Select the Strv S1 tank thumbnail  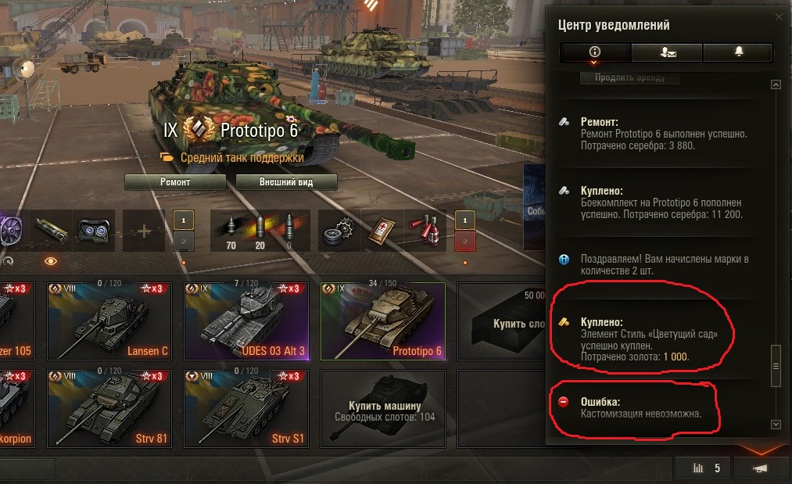(x=246, y=409)
